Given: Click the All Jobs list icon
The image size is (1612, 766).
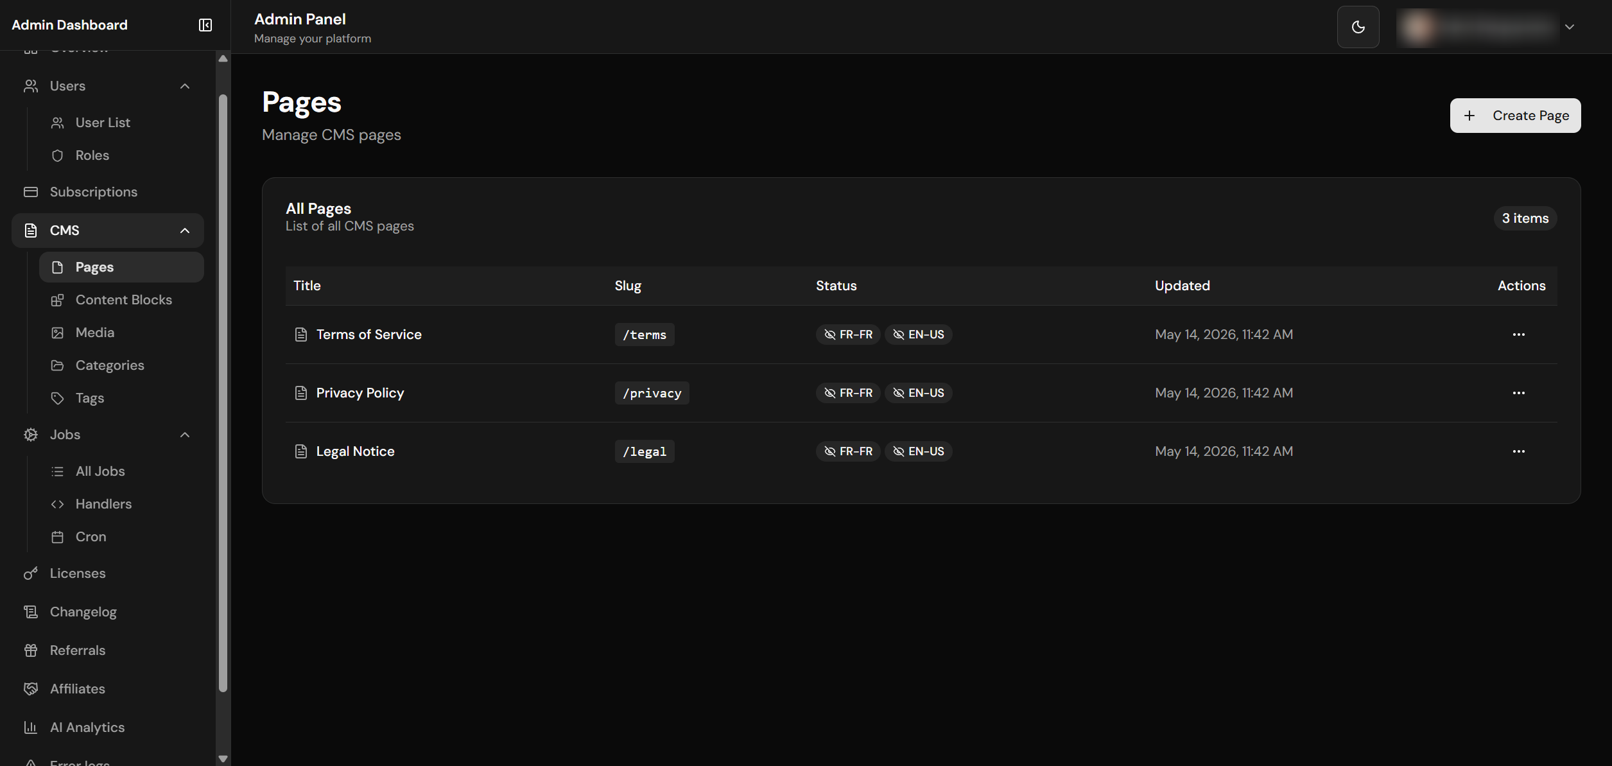Looking at the screenshot, I should click(58, 471).
